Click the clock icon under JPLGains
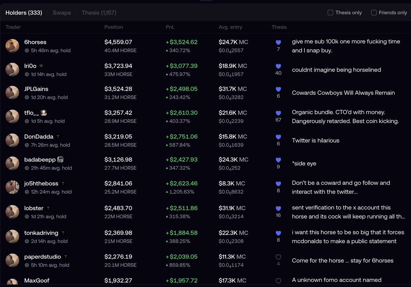 pyautogui.click(x=27, y=97)
